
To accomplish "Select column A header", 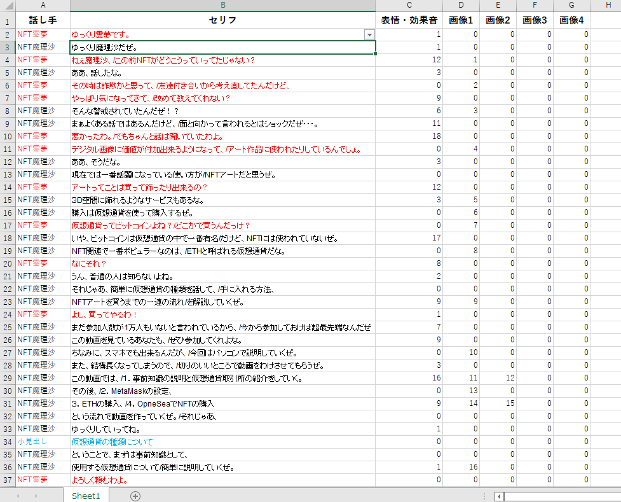I will (x=43, y=5).
